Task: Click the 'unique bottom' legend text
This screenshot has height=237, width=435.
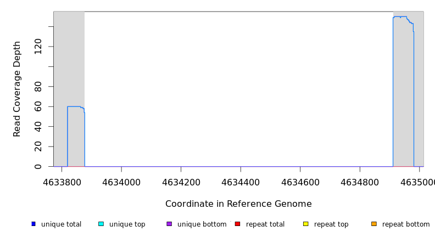Action: (x=202, y=224)
